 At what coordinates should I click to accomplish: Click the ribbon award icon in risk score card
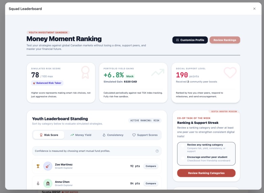pyautogui.click(x=85, y=72)
